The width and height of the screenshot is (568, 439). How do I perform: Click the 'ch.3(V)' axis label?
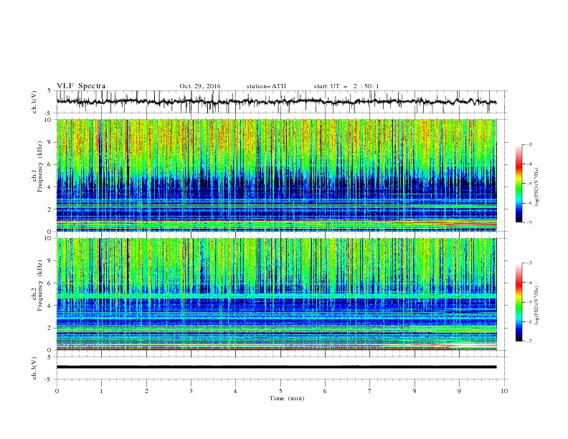34,368
